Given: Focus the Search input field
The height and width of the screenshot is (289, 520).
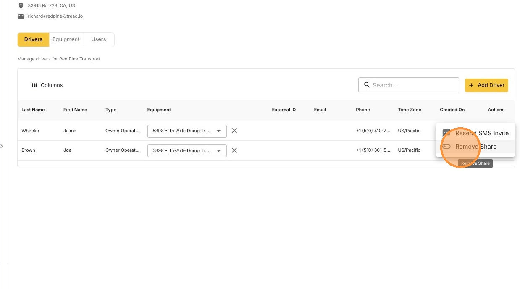Looking at the screenshot, I should [409, 85].
